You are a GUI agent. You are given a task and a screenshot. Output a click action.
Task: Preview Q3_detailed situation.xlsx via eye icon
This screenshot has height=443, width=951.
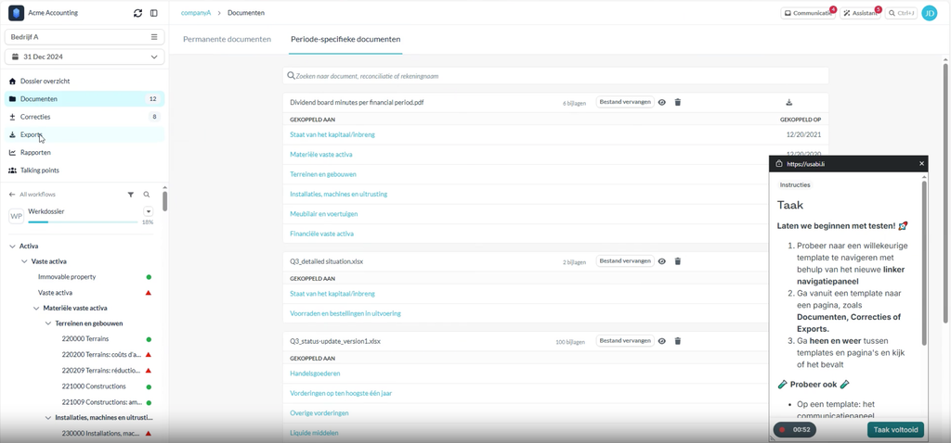point(662,261)
